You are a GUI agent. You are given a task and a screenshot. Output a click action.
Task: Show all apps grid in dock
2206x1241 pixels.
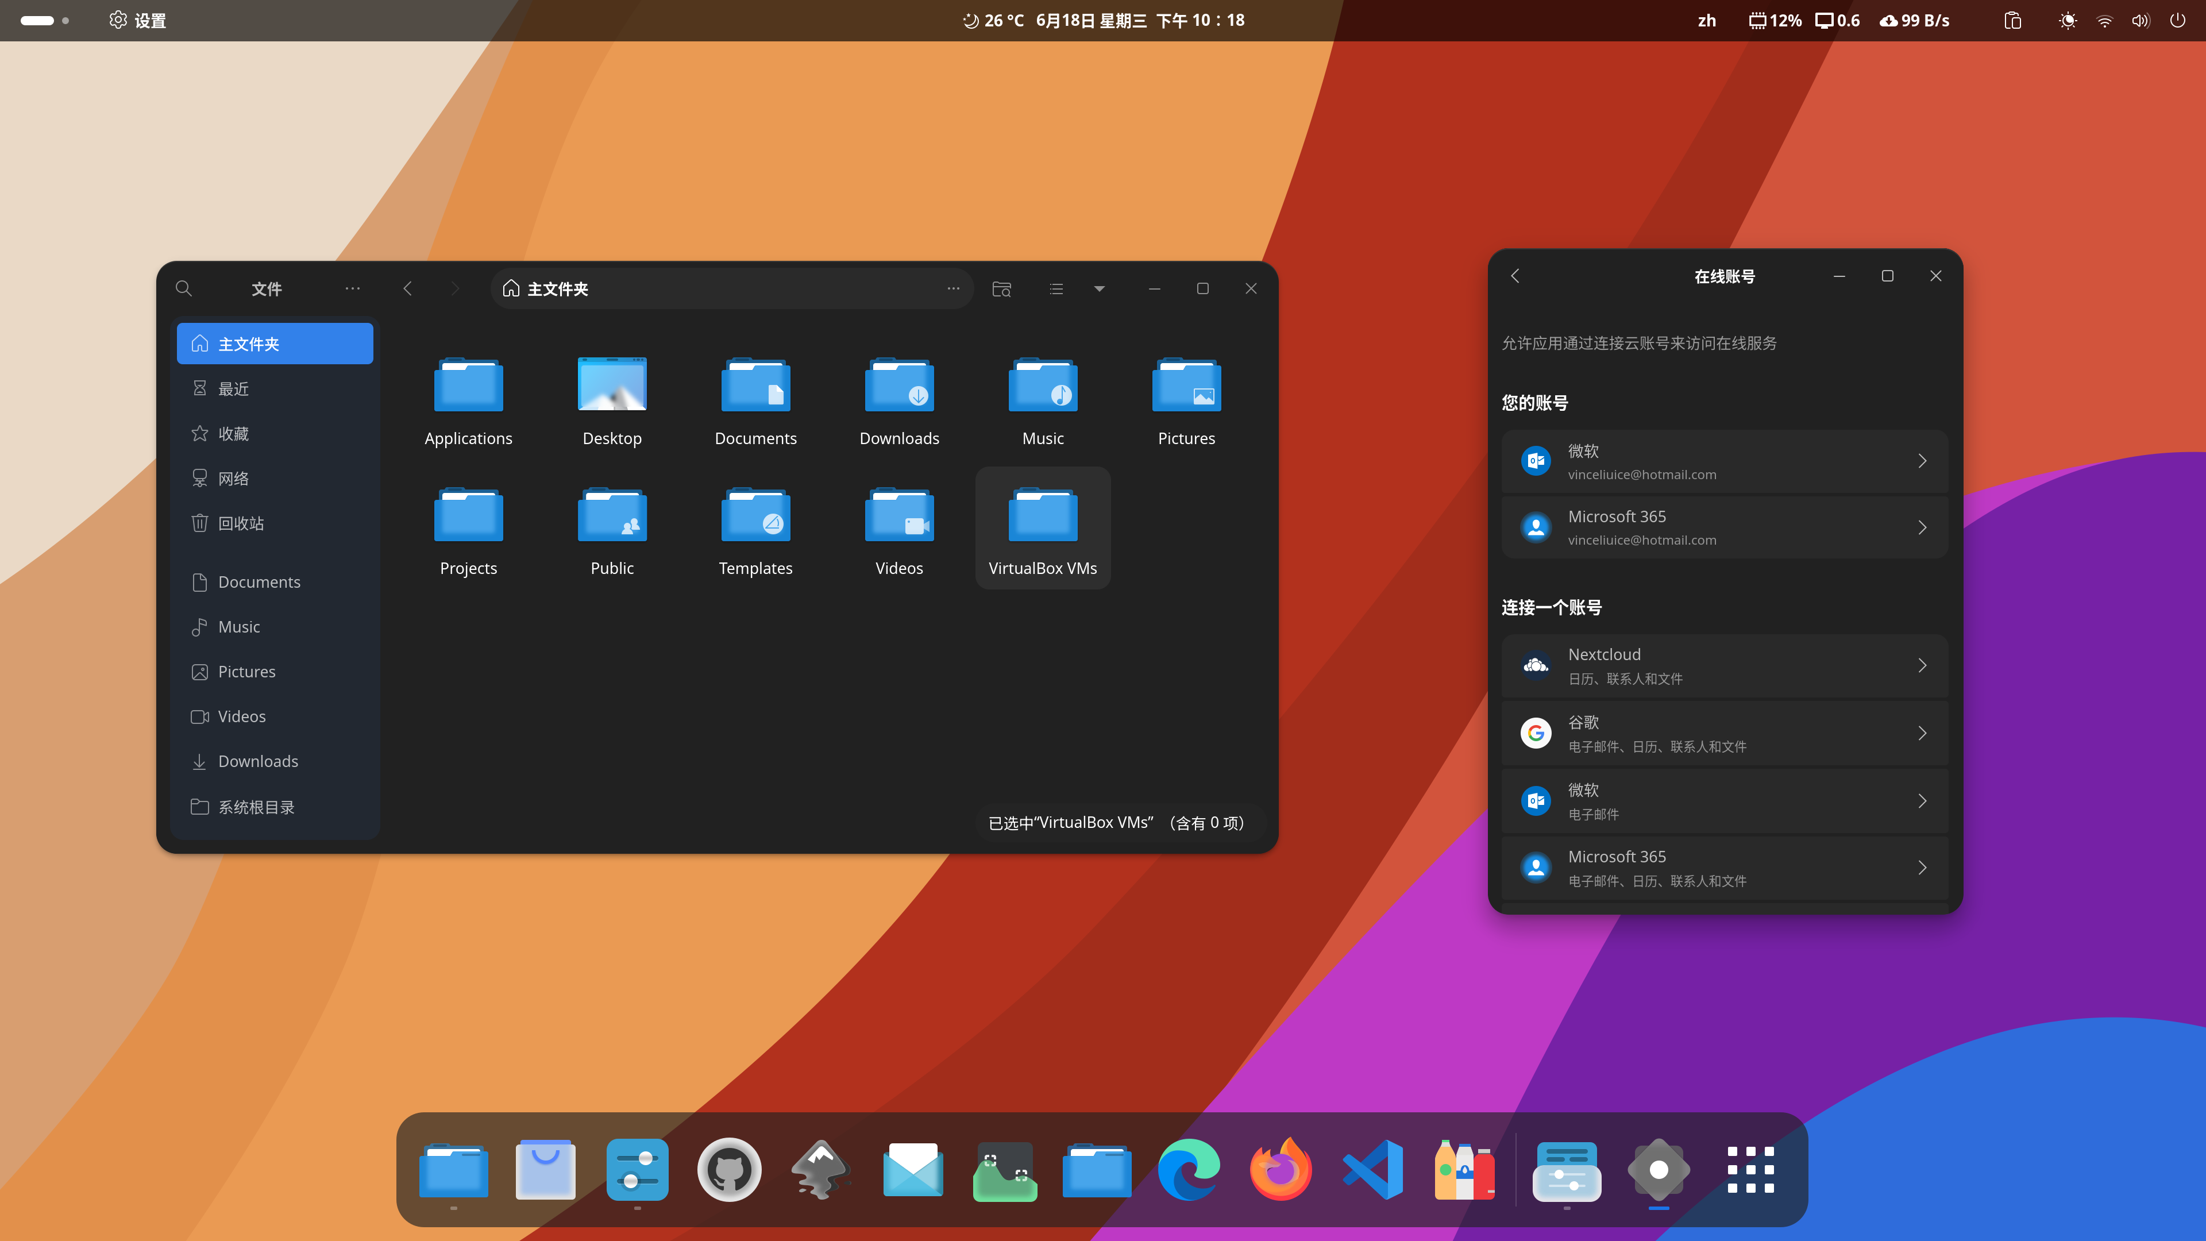tap(1750, 1170)
